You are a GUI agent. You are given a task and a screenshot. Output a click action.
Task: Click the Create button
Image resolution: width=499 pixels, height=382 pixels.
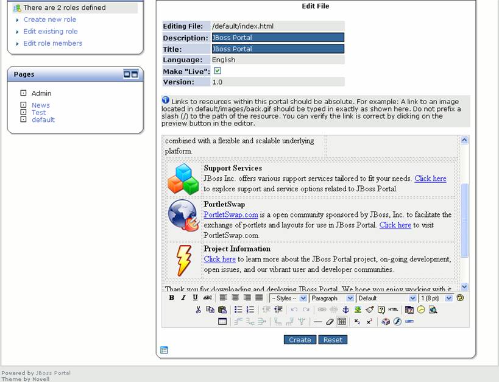coord(300,340)
